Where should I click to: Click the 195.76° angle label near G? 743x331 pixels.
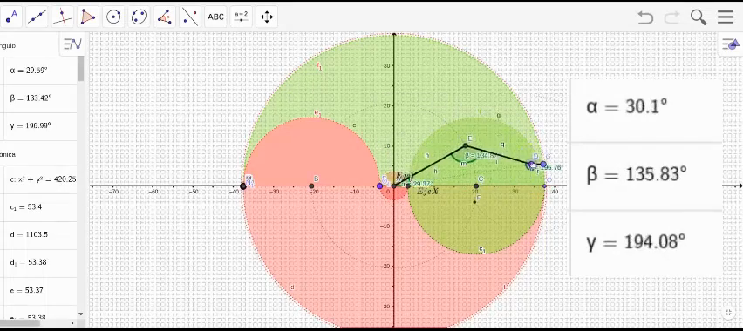point(550,167)
